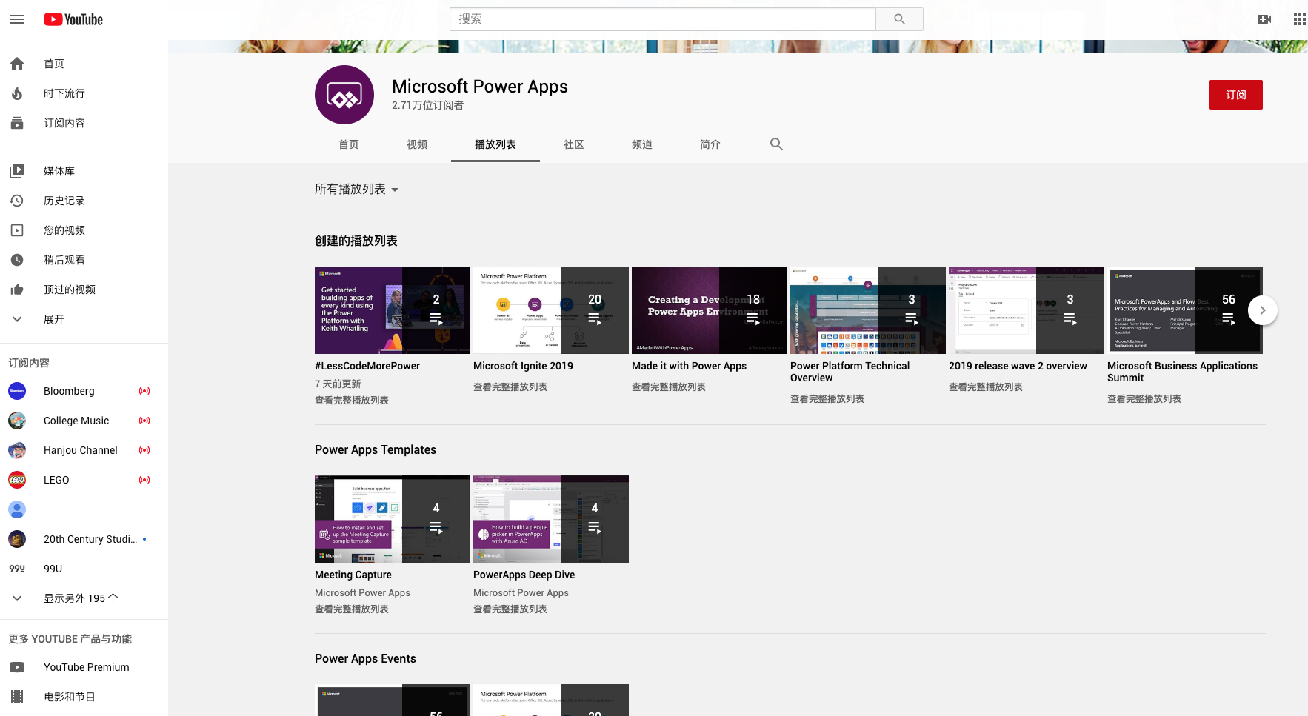Click the red 订阅 subscribe button

(1236, 95)
